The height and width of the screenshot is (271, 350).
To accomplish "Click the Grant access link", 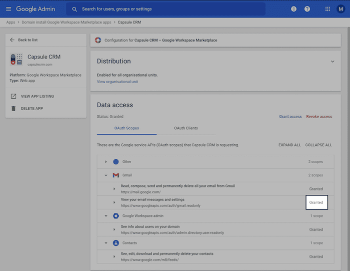I will (290, 117).
